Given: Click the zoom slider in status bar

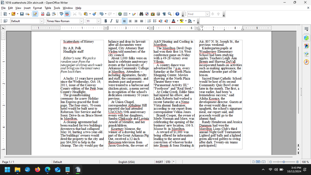Looking at the screenshot, I should pos(284,162).
